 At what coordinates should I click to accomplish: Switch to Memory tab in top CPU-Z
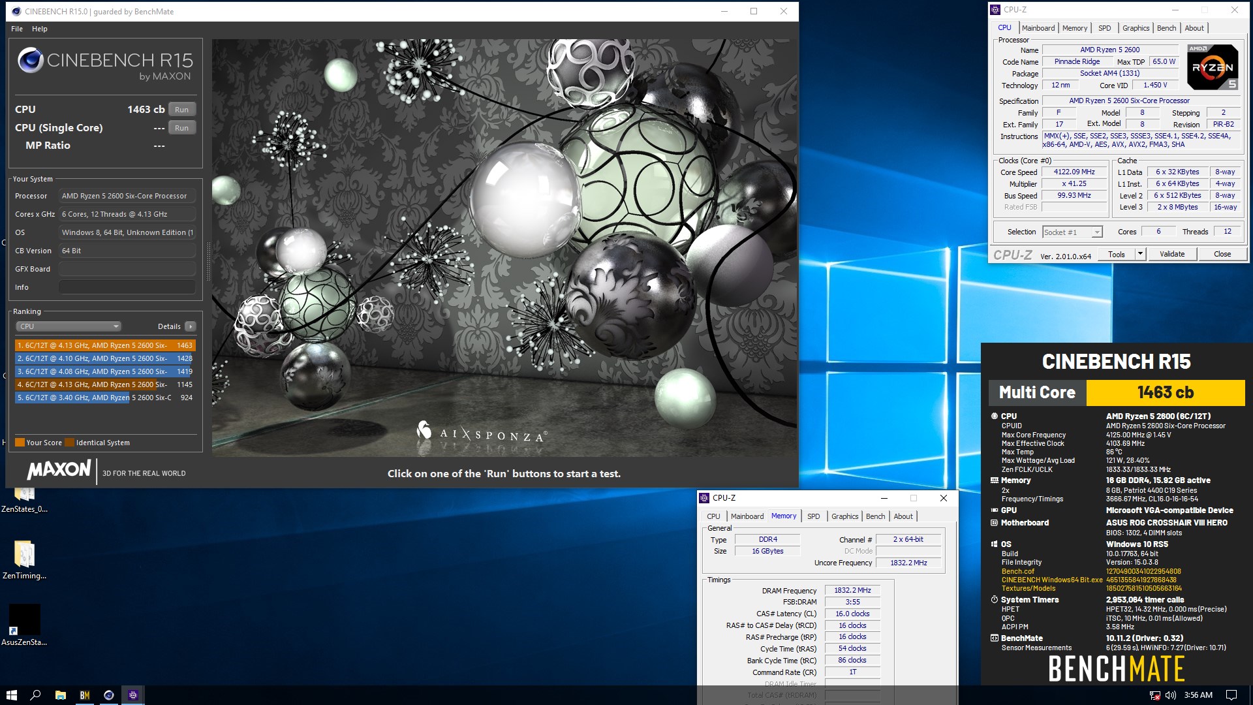coord(1075,28)
